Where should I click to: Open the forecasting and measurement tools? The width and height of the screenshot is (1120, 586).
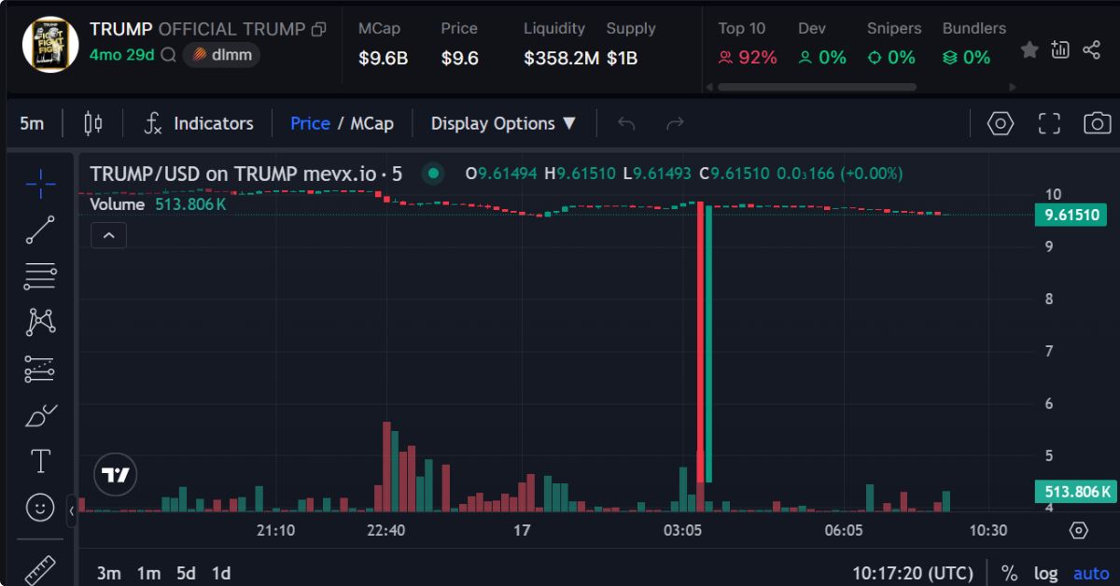click(x=40, y=370)
